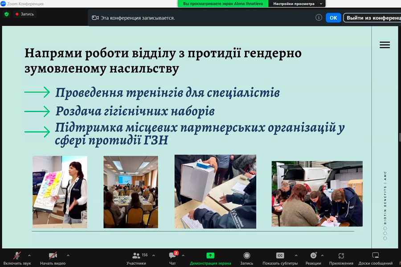
Task: Open the Приложения apps icon
Action: (x=341, y=255)
